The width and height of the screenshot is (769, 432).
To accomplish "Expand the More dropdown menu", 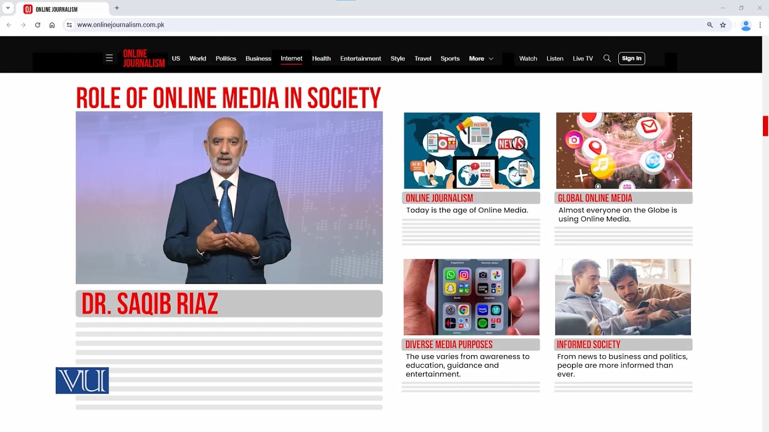I will 481,58.
